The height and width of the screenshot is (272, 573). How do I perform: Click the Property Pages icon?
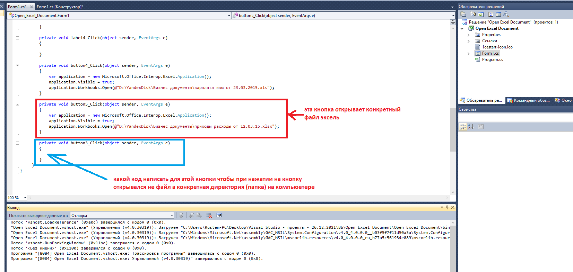(x=481, y=127)
